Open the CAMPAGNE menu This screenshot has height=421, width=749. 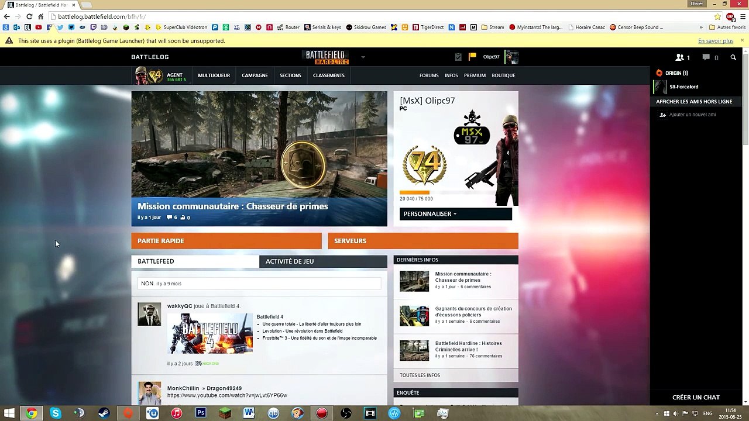[x=255, y=75]
